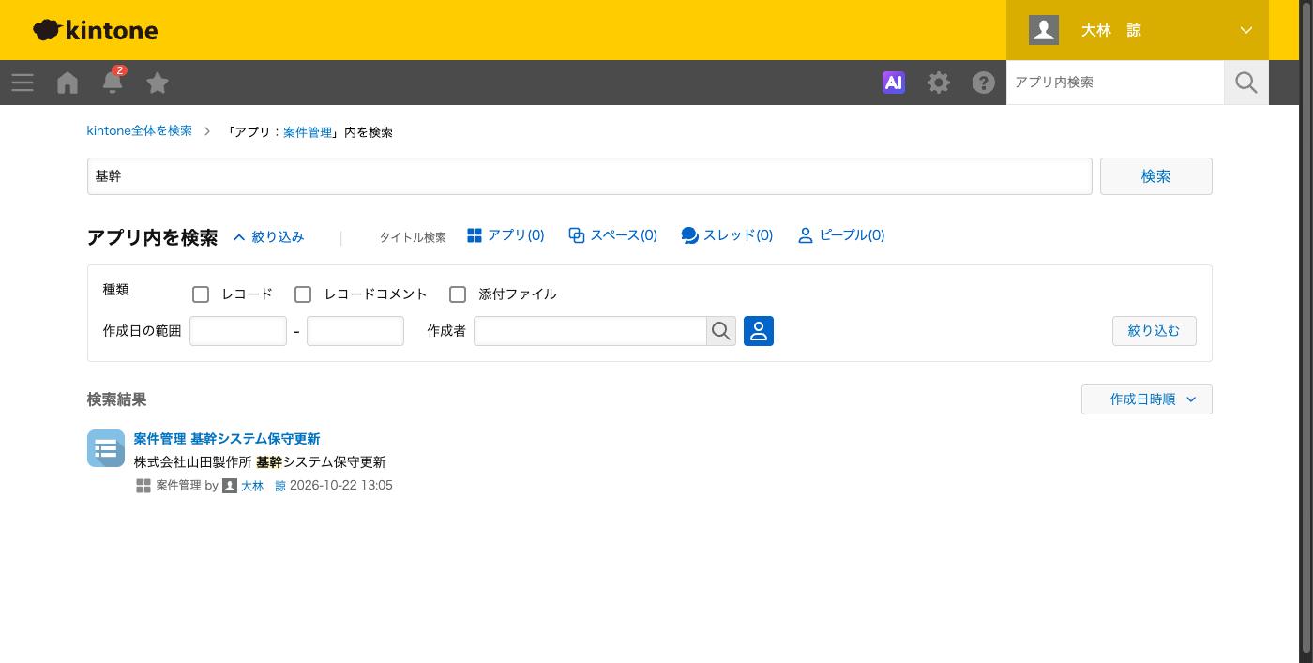Switch to the アプリ(0) tab
Image resolution: width=1313 pixels, height=663 pixels.
[x=506, y=235]
